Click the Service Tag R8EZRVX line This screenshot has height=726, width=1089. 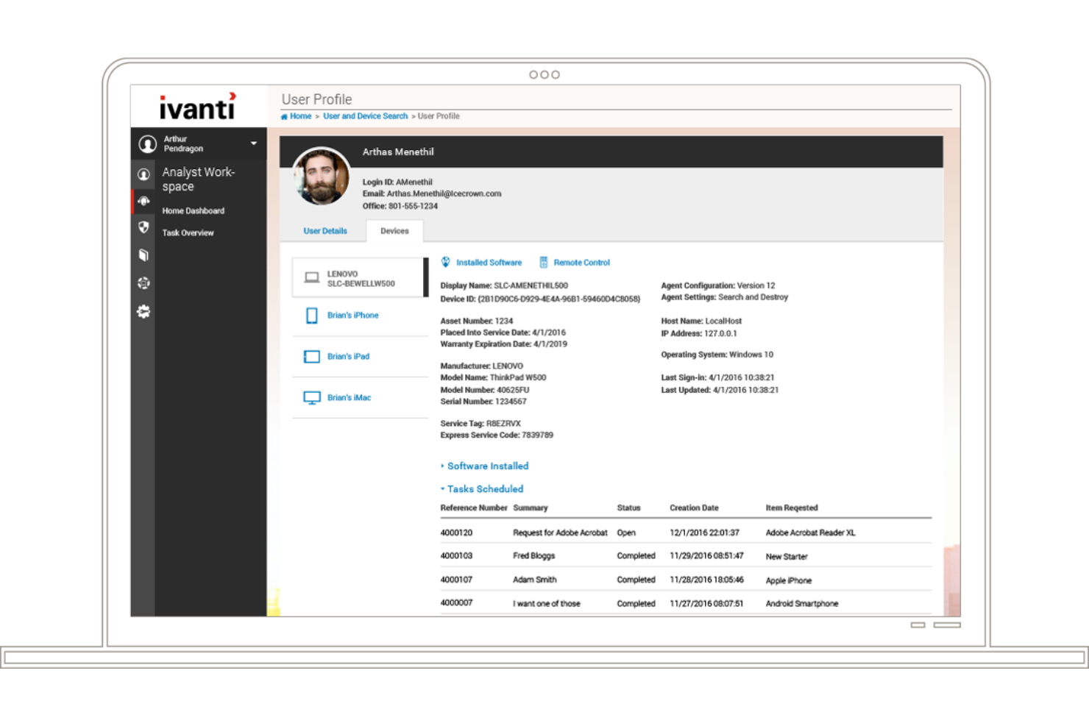(480, 424)
